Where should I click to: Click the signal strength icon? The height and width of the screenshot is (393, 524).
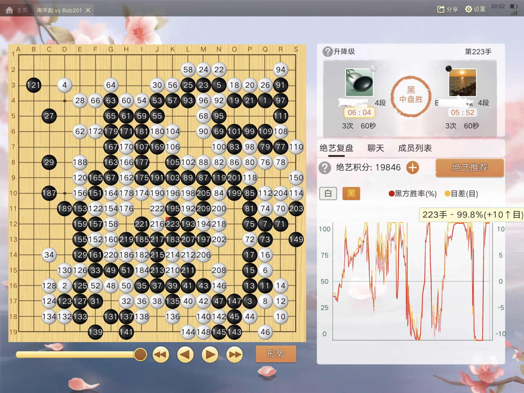(x=514, y=13)
